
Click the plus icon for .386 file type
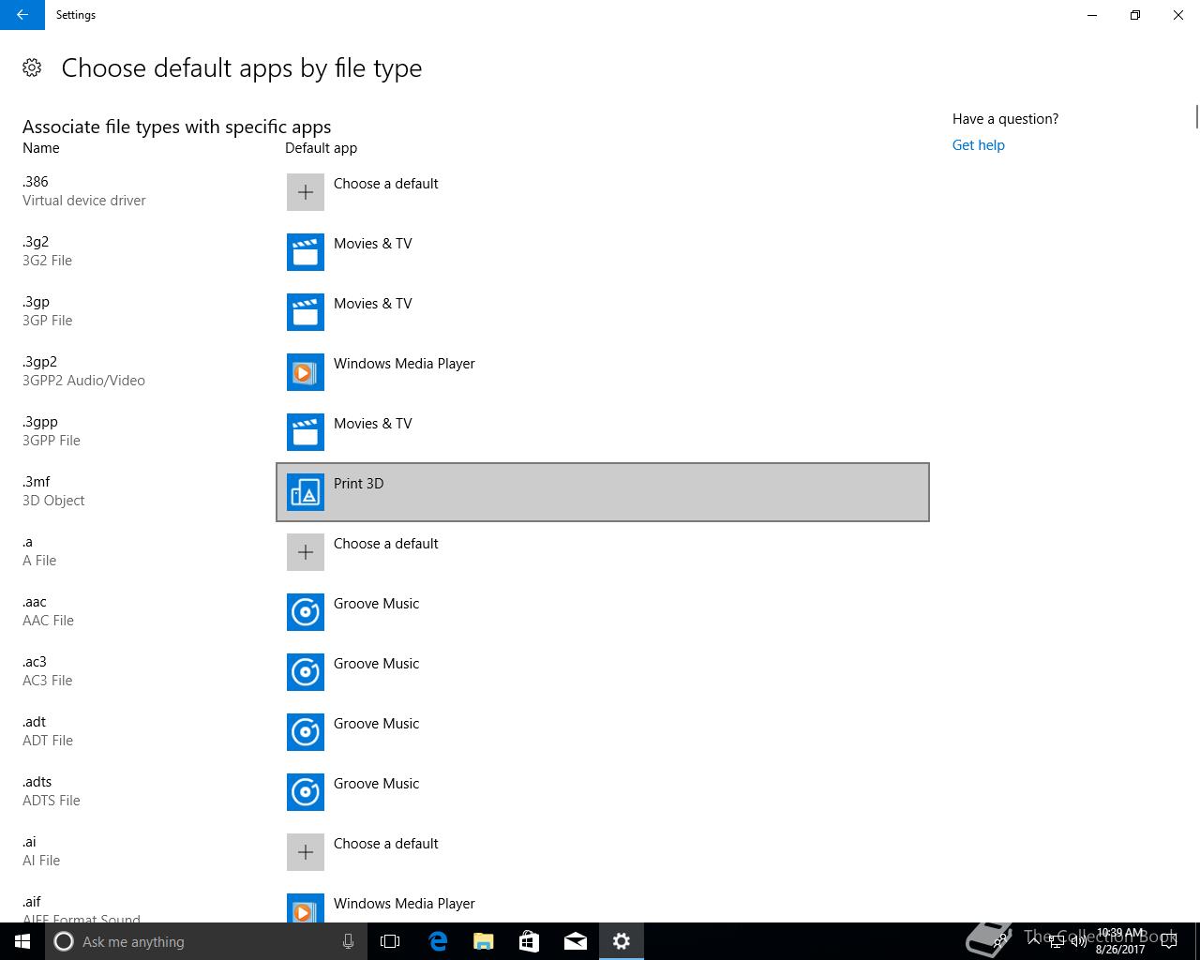click(305, 192)
